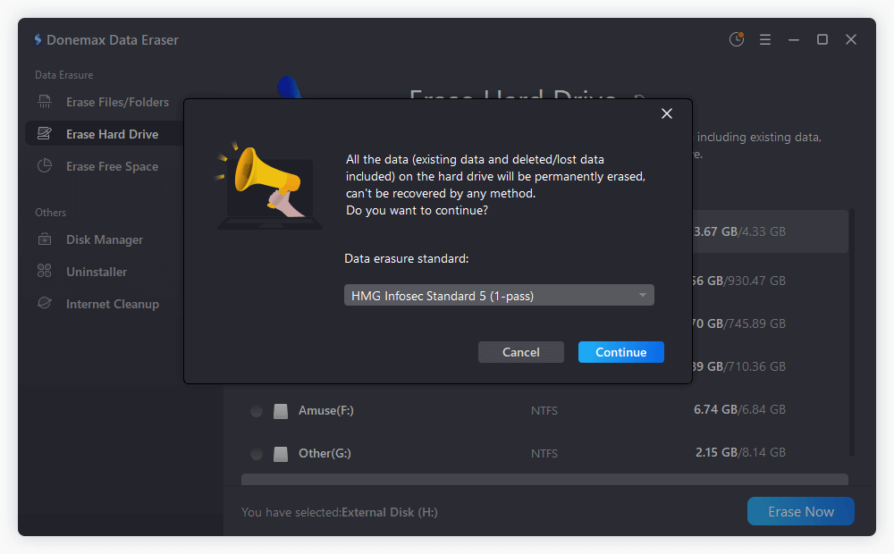Viewport: 894px width, 554px height.
Task: Select the Amuse(F:) radio button
Action: [x=257, y=411]
